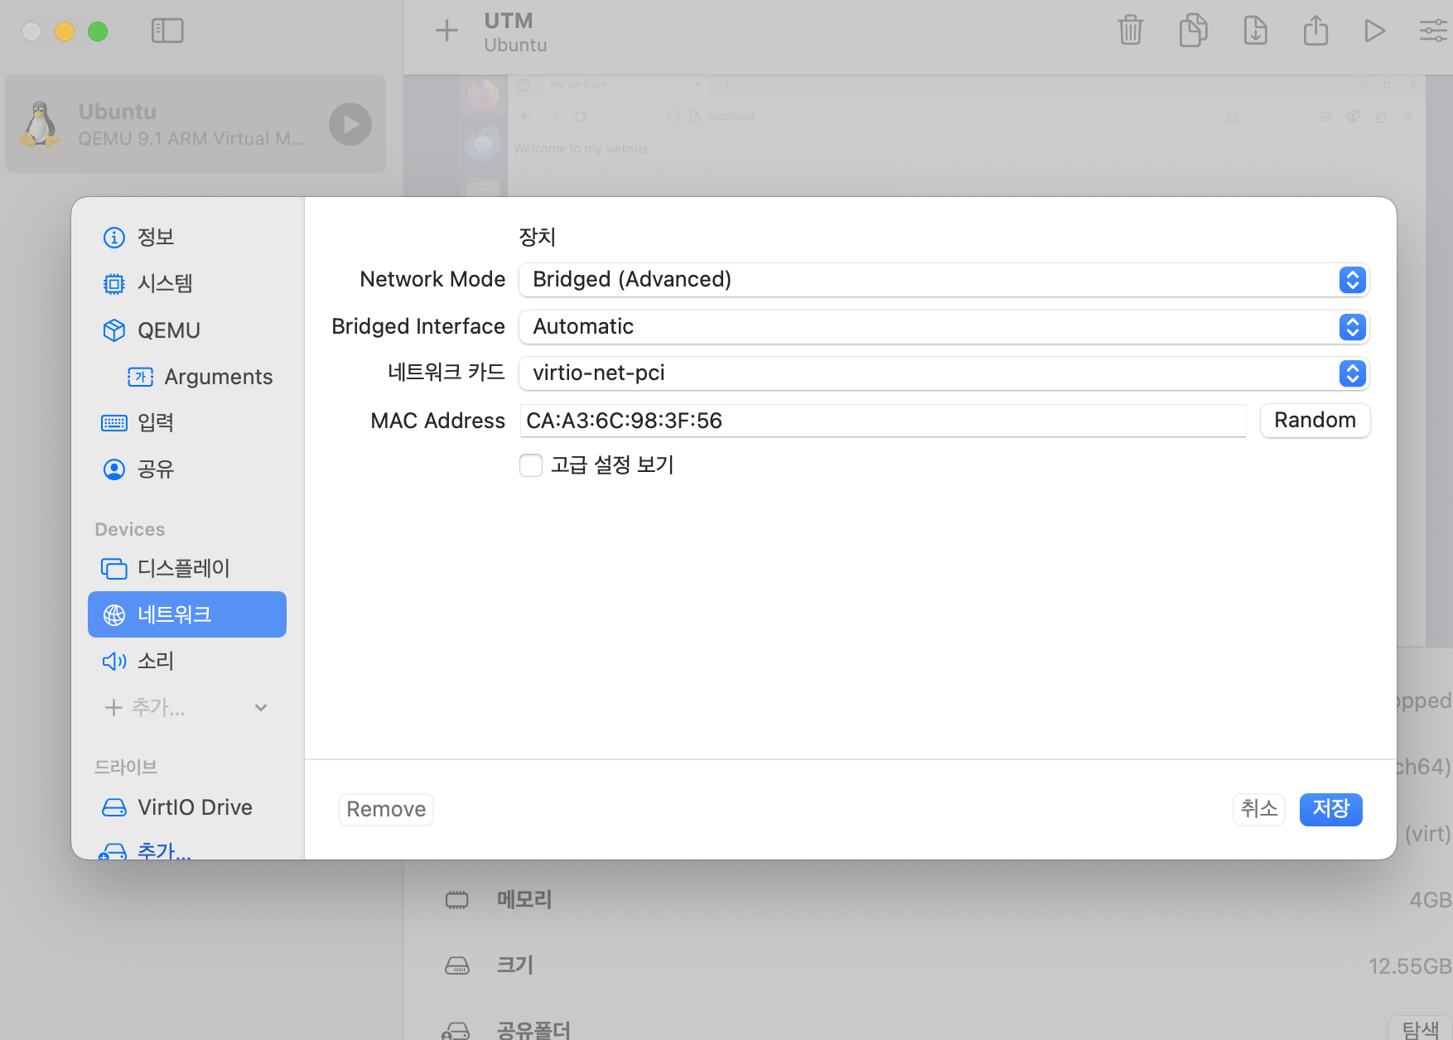This screenshot has height=1040, width=1453.
Task: Select the VirtIO Drive entry
Action: point(187,807)
